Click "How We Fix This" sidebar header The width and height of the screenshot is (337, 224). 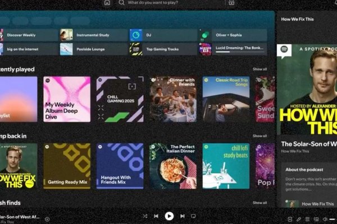(x=297, y=19)
